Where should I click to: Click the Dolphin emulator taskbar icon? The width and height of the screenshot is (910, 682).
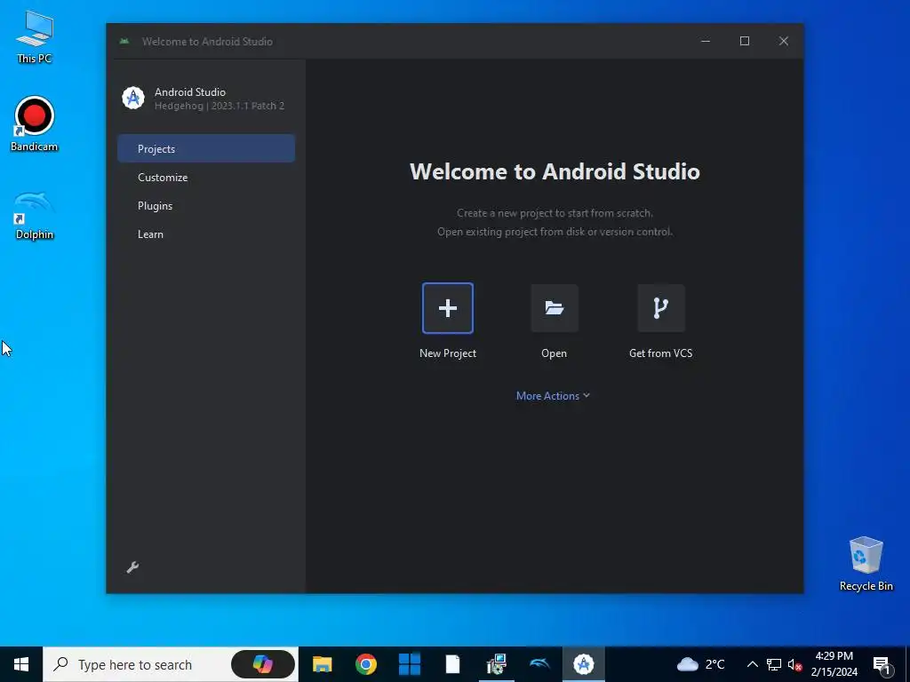click(539, 664)
